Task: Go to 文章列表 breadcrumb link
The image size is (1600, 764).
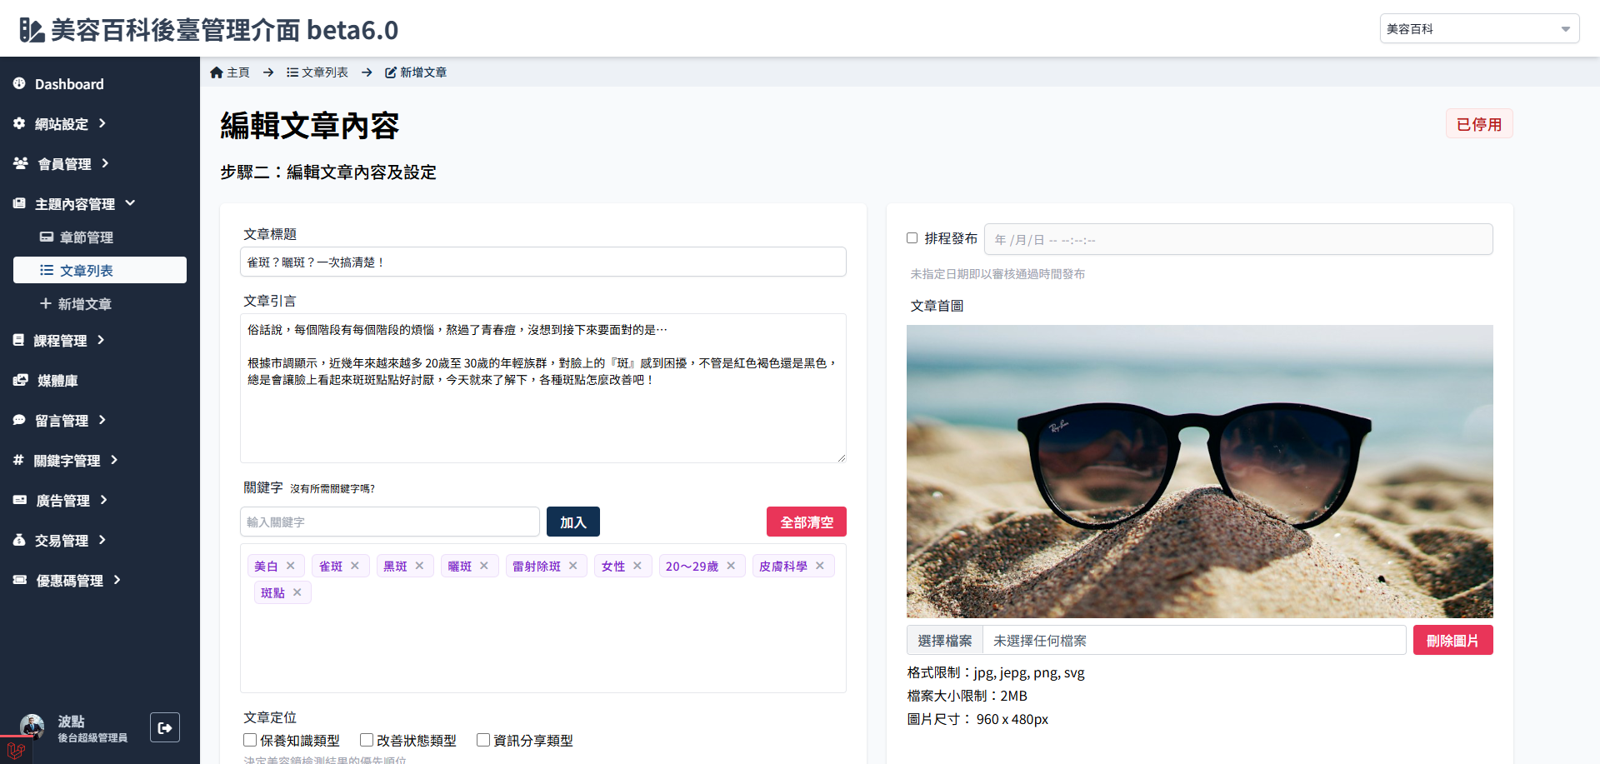Action: point(317,72)
